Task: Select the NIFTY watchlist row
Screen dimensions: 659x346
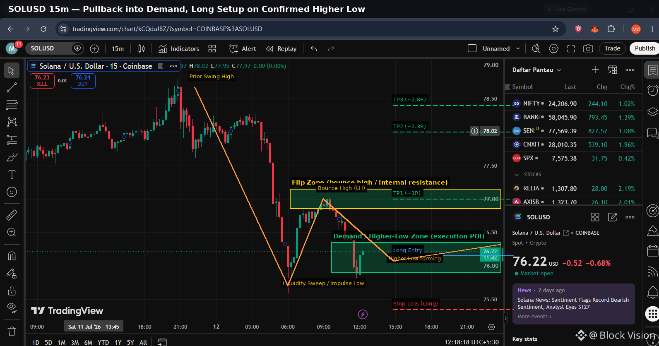Action: tap(573, 103)
